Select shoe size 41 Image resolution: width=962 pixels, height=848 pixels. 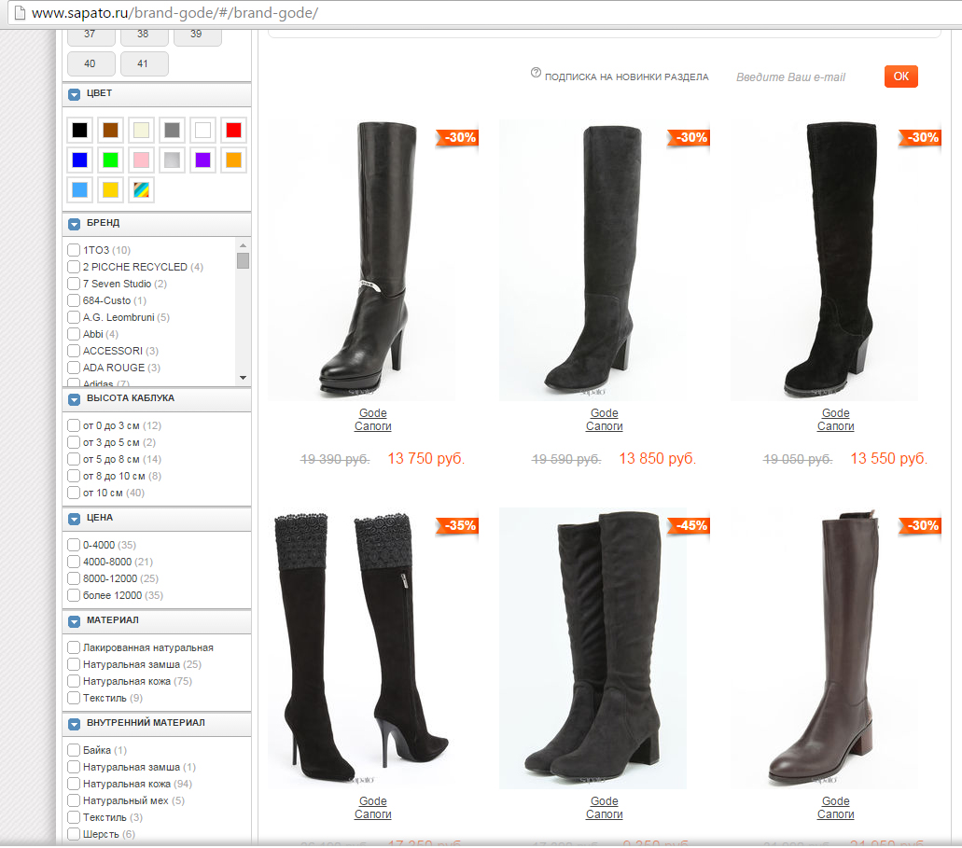tap(143, 64)
